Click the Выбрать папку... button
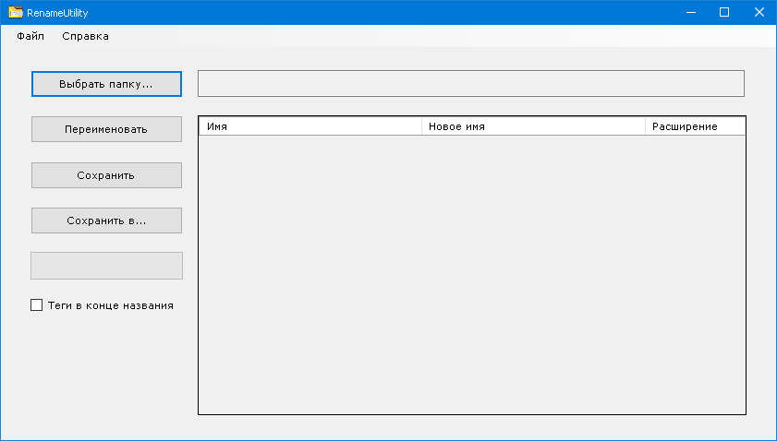This screenshot has height=441, width=777. [x=106, y=84]
